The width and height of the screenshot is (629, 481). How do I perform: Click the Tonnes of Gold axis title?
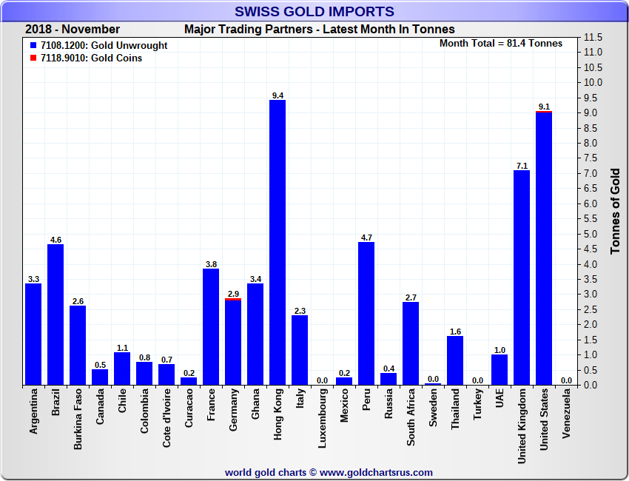[615, 211]
